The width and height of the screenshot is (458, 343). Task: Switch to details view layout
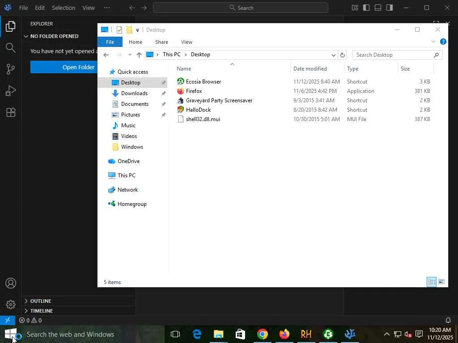432,282
